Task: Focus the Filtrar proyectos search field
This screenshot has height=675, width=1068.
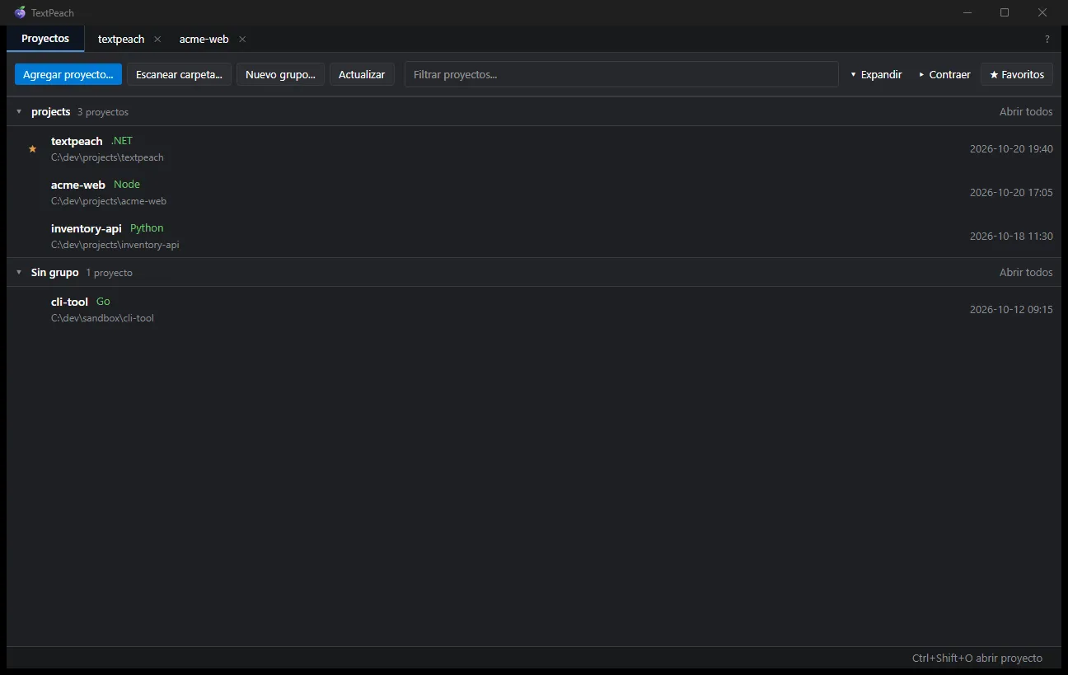Action: pos(621,74)
